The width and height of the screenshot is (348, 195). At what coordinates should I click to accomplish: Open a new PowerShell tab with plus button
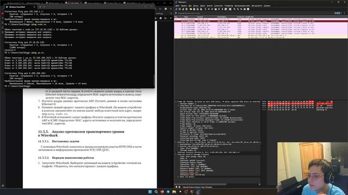40,7
